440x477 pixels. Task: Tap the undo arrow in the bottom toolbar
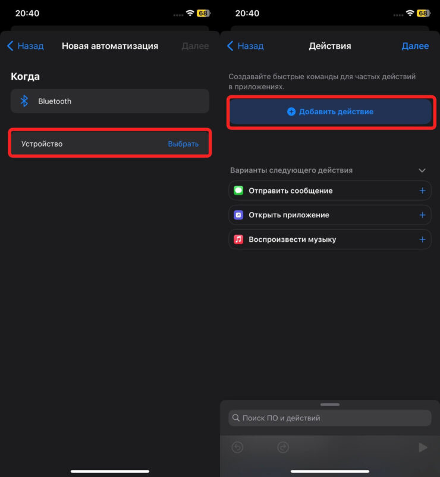point(238,447)
